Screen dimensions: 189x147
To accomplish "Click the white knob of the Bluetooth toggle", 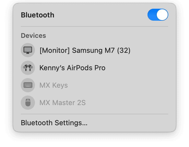I will (163, 15).
